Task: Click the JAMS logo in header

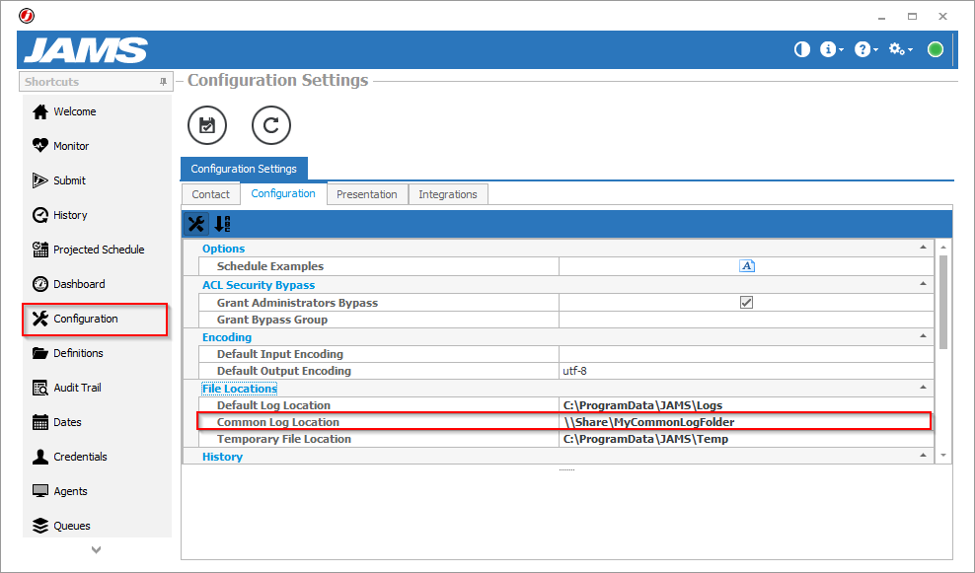Action: tap(86, 50)
